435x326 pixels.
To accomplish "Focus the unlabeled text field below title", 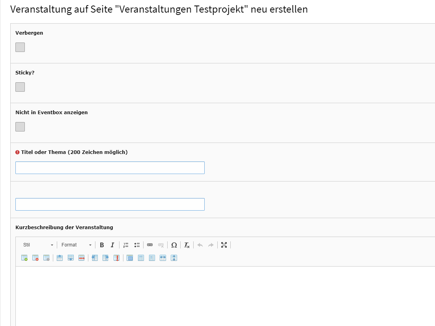I will point(110,204).
